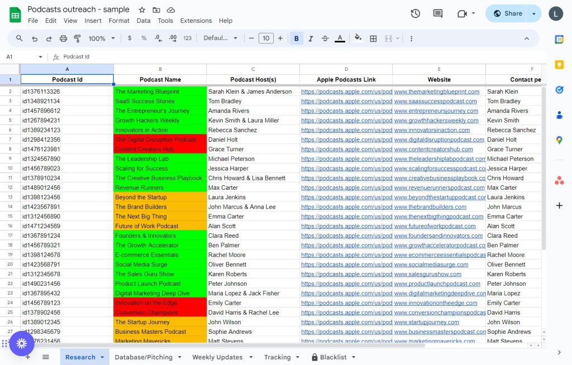Open Apple Podcasts link for Grace Turner

(x=346, y=149)
